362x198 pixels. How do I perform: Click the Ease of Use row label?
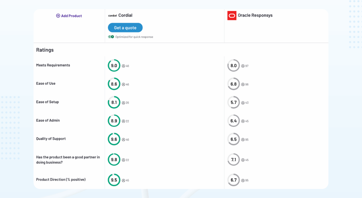click(46, 83)
